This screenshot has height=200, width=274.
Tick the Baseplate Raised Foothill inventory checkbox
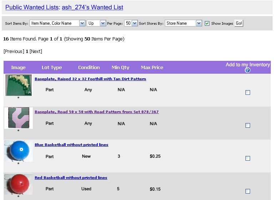(x=248, y=92)
